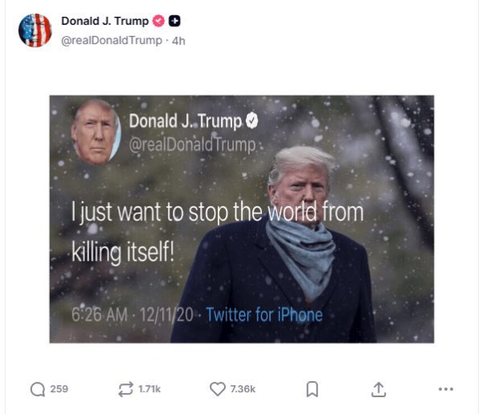Screen dimensions: 482x414
Task: Repost using the circular arrows icon
Action: point(126,389)
